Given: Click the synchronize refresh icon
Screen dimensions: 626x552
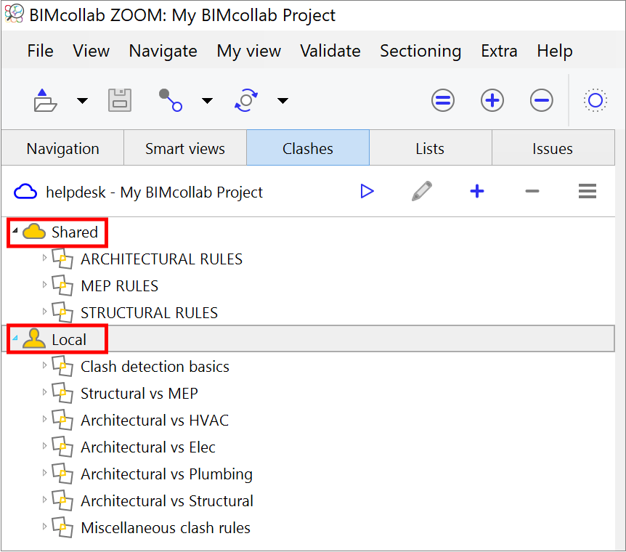Looking at the screenshot, I should (x=246, y=100).
